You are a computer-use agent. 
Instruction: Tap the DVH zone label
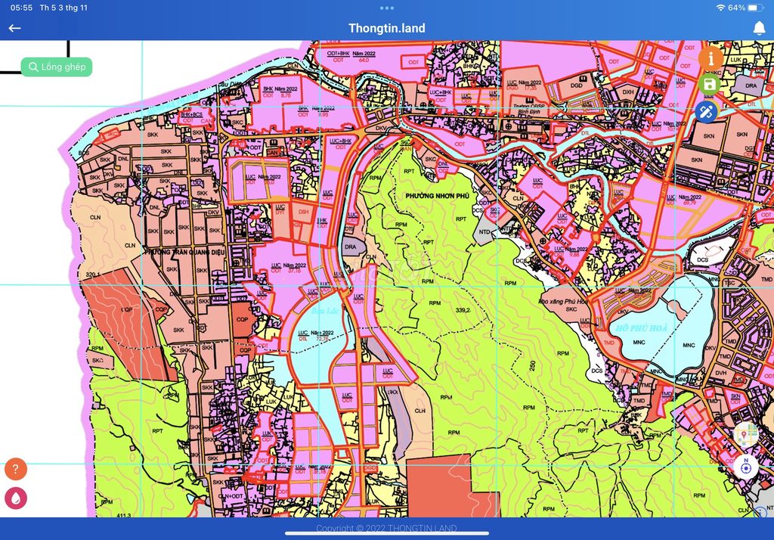click(720, 373)
